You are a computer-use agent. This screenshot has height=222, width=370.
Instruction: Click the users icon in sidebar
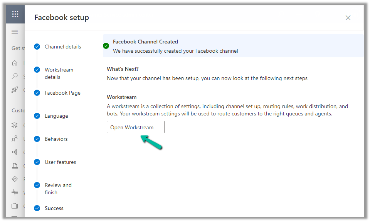pyautogui.click(x=15, y=139)
